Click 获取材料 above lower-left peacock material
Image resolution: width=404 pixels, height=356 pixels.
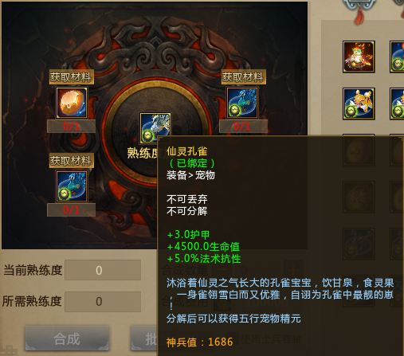click(x=71, y=160)
